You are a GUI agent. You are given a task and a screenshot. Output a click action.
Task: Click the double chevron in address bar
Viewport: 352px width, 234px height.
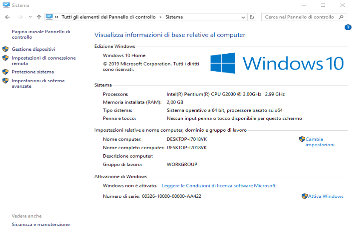pos(57,17)
